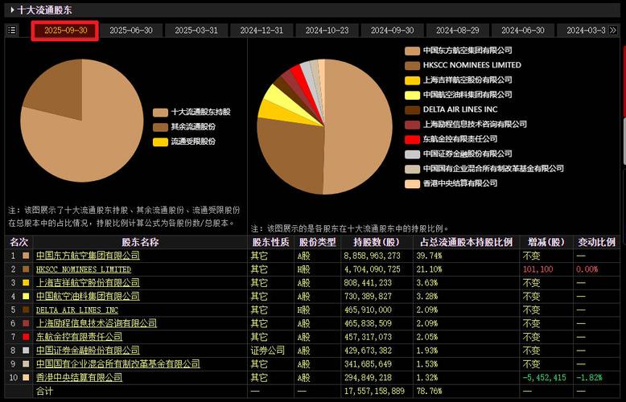The height and width of the screenshot is (402, 626).
Task: Open shareholder link 中国国有企业混合所有制改革基金有限公司 in table
Action: point(117,363)
